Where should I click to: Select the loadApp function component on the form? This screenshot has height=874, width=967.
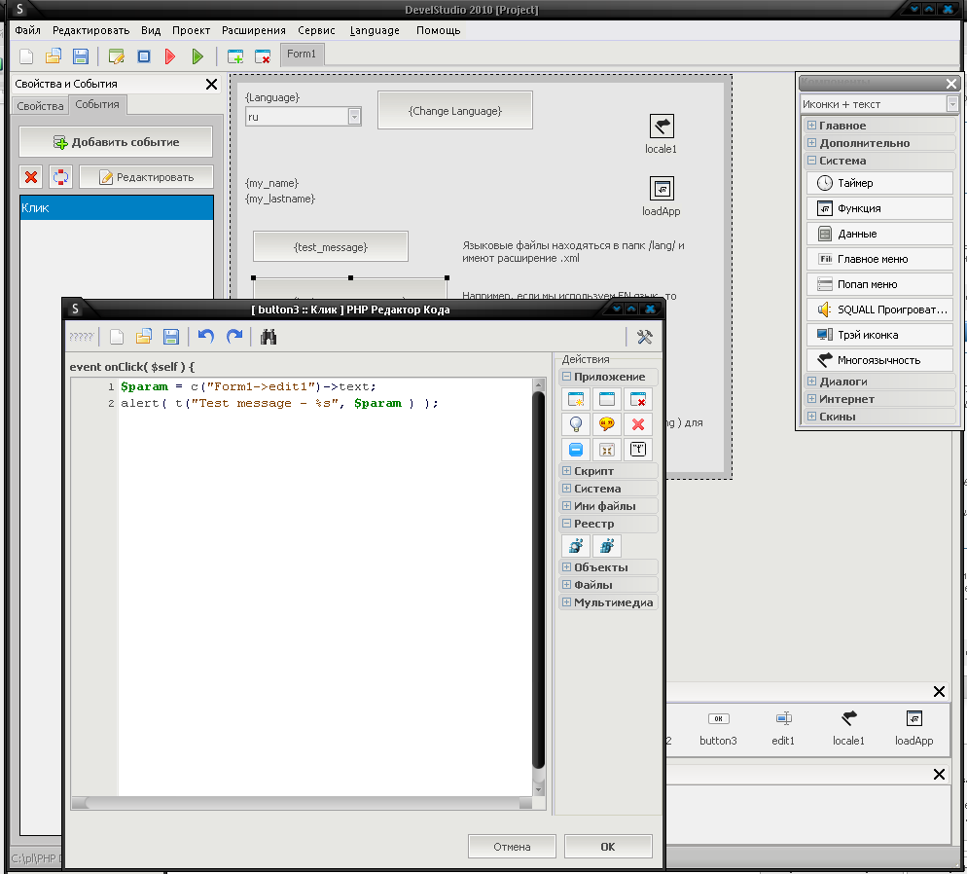point(662,189)
